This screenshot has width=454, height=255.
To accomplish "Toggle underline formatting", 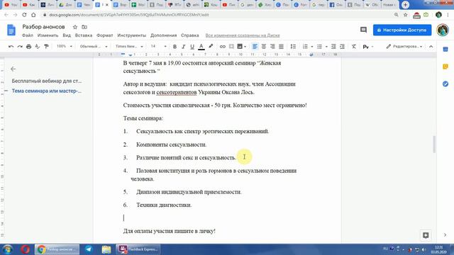I will (x=192, y=47).
